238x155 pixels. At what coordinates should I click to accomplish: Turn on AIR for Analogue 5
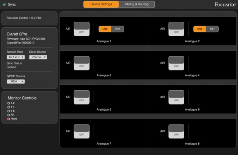pyautogui.click(x=82, y=97)
